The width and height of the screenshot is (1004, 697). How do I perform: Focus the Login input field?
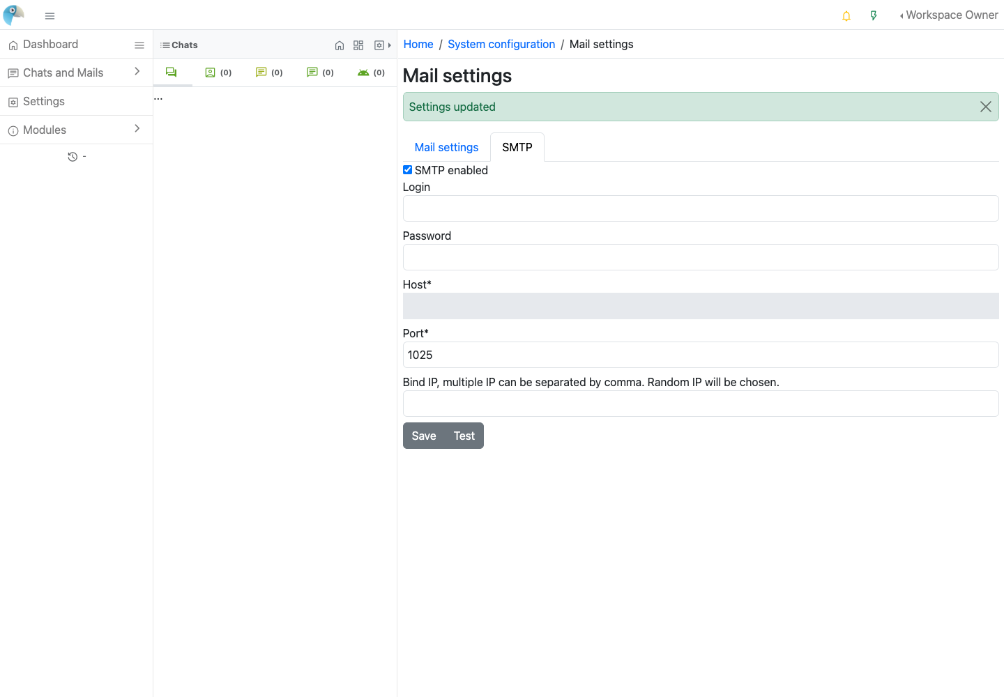pyautogui.click(x=701, y=208)
